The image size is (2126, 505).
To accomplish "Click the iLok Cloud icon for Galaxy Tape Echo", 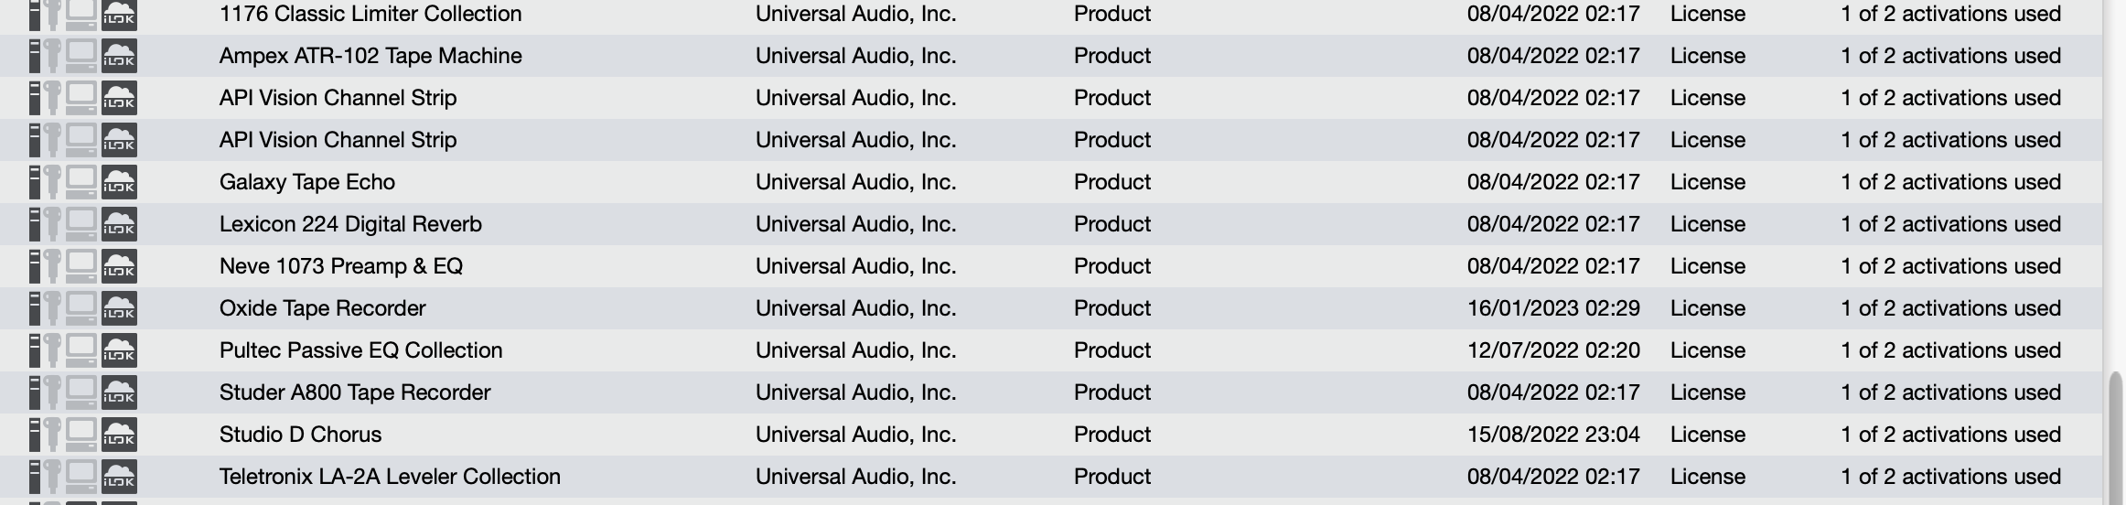I will coord(119,182).
